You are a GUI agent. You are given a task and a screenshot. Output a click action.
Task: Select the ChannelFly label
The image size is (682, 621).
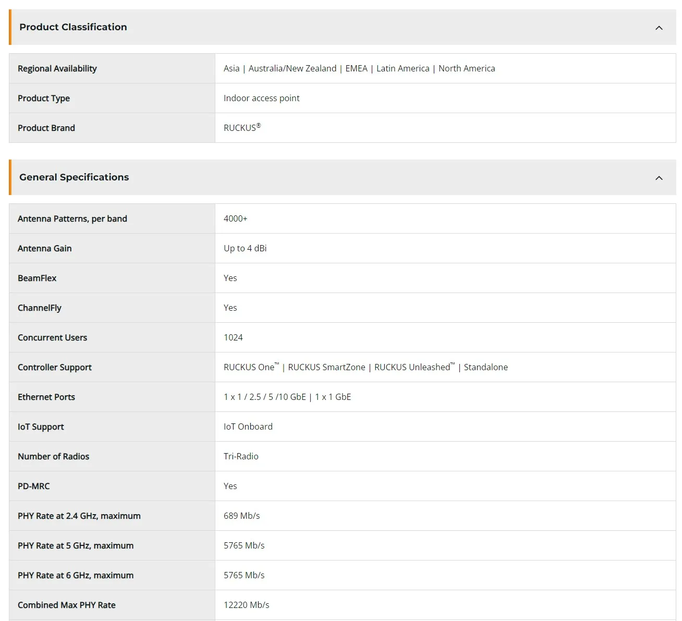pyautogui.click(x=40, y=308)
